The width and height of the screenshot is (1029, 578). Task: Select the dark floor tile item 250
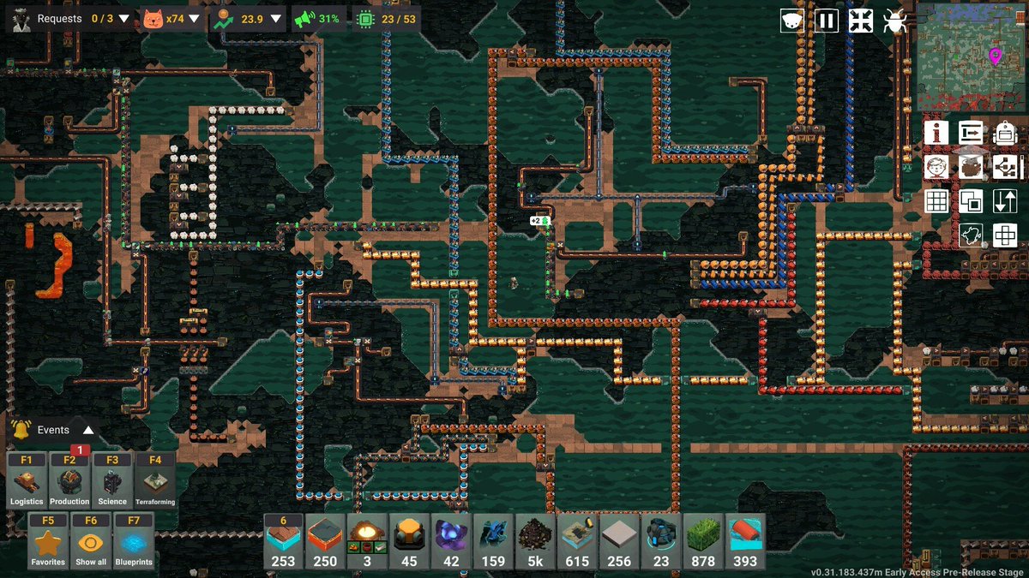tap(325, 542)
